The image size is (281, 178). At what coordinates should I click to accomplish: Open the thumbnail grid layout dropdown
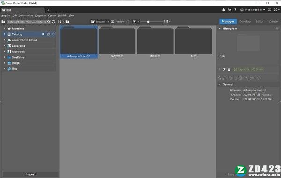[167, 22]
